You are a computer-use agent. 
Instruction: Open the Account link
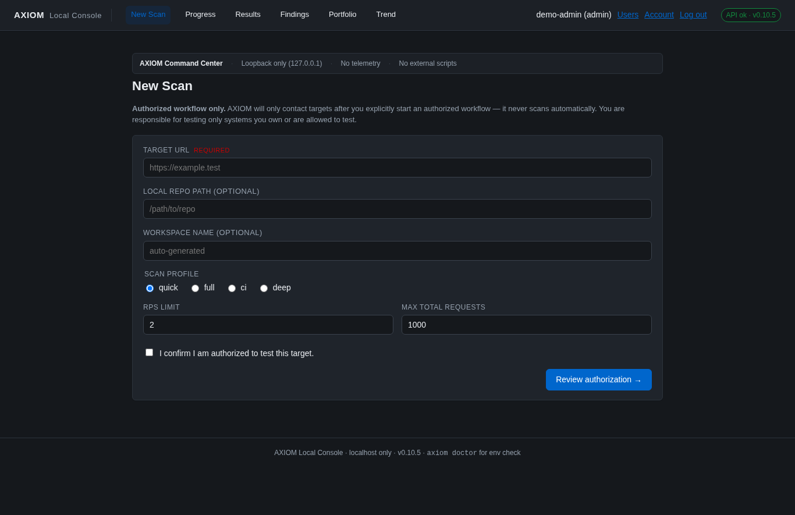659,15
